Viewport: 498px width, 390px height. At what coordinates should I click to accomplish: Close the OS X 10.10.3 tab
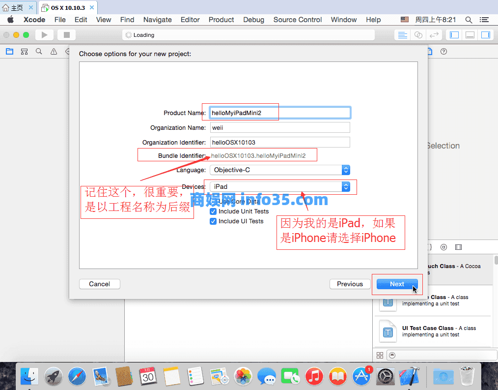(x=92, y=8)
